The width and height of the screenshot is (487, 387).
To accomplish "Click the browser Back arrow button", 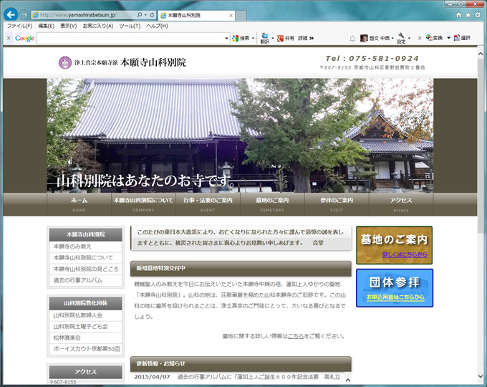I will click(x=11, y=14).
